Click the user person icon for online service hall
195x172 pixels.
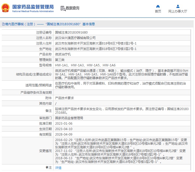[178, 6]
